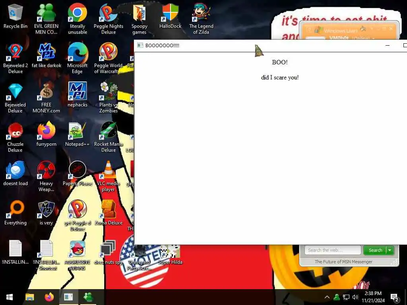Image resolution: width=407 pixels, height=305 pixels.
Task: Minimize the BOOOOOOO window
Action: [x=388, y=45]
